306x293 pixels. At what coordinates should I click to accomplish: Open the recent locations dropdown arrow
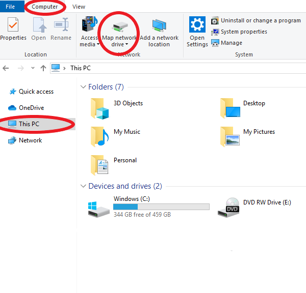point(33,68)
